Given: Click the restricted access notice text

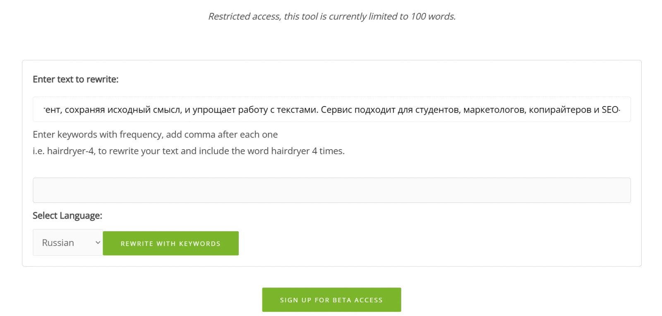Looking at the screenshot, I should click(x=332, y=17).
